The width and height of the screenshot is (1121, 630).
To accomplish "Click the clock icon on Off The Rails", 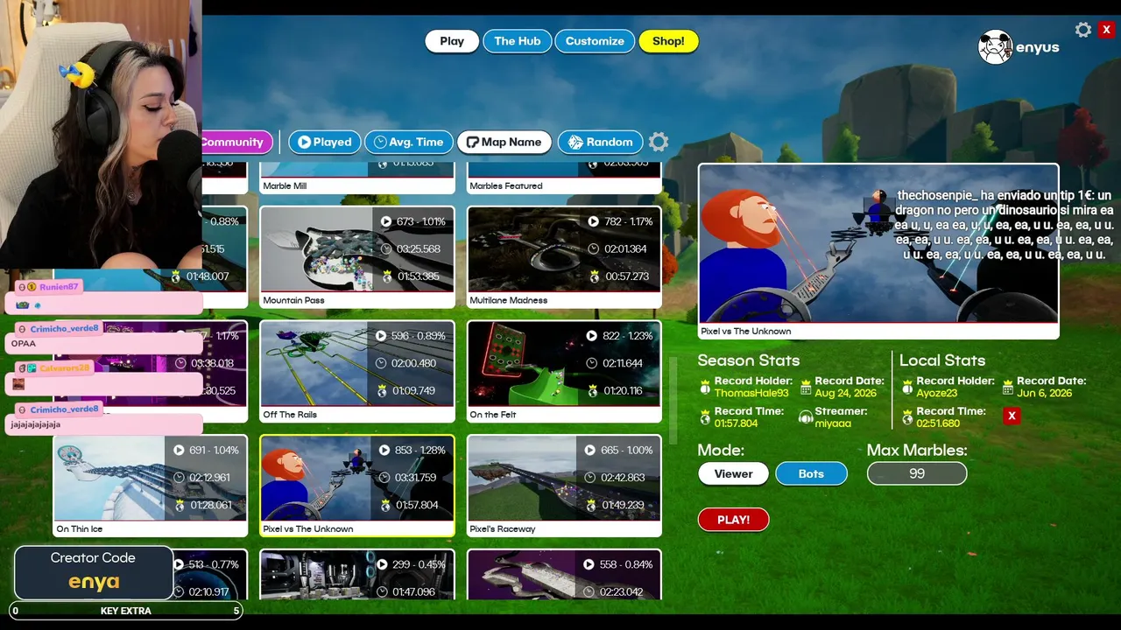I will tap(381, 363).
